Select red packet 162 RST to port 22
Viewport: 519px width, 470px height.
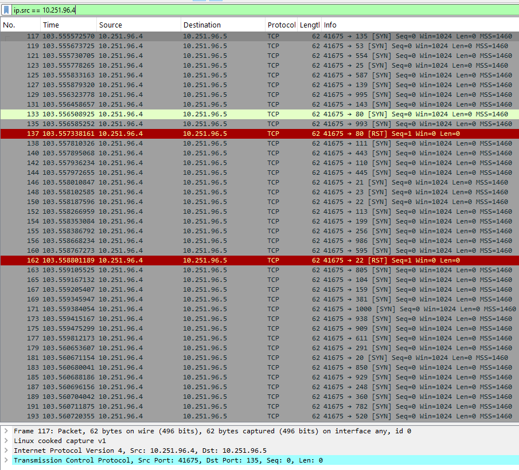click(x=259, y=260)
